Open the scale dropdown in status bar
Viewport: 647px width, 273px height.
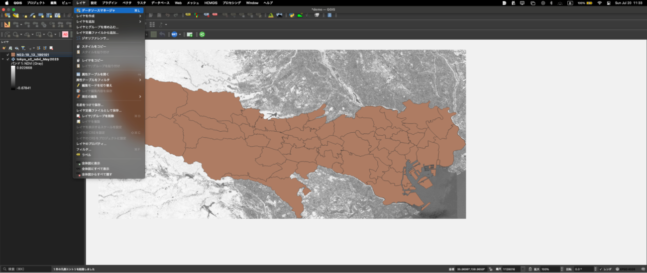pyautogui.click(x=523, y=269)
